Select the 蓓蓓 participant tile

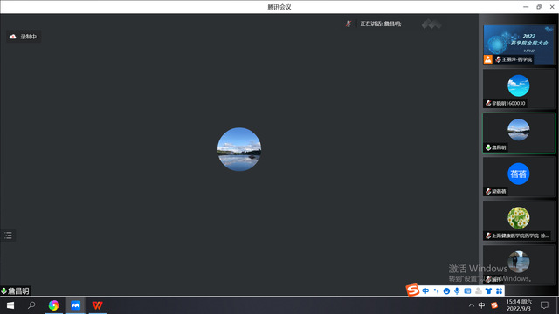click(x=519, y=176)
